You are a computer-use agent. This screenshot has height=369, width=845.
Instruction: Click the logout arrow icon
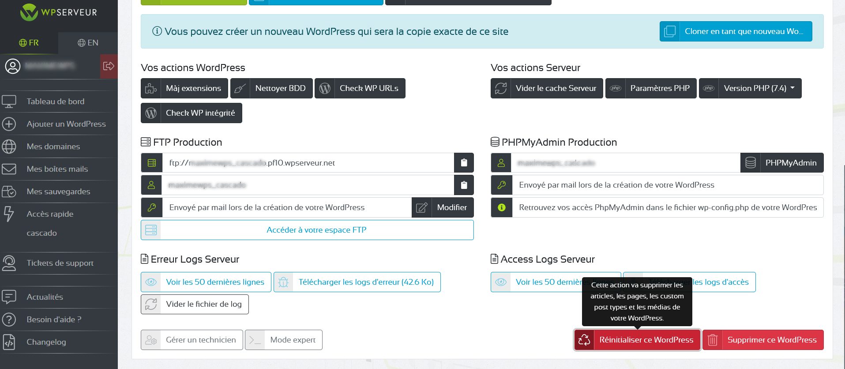pos(109,66)
